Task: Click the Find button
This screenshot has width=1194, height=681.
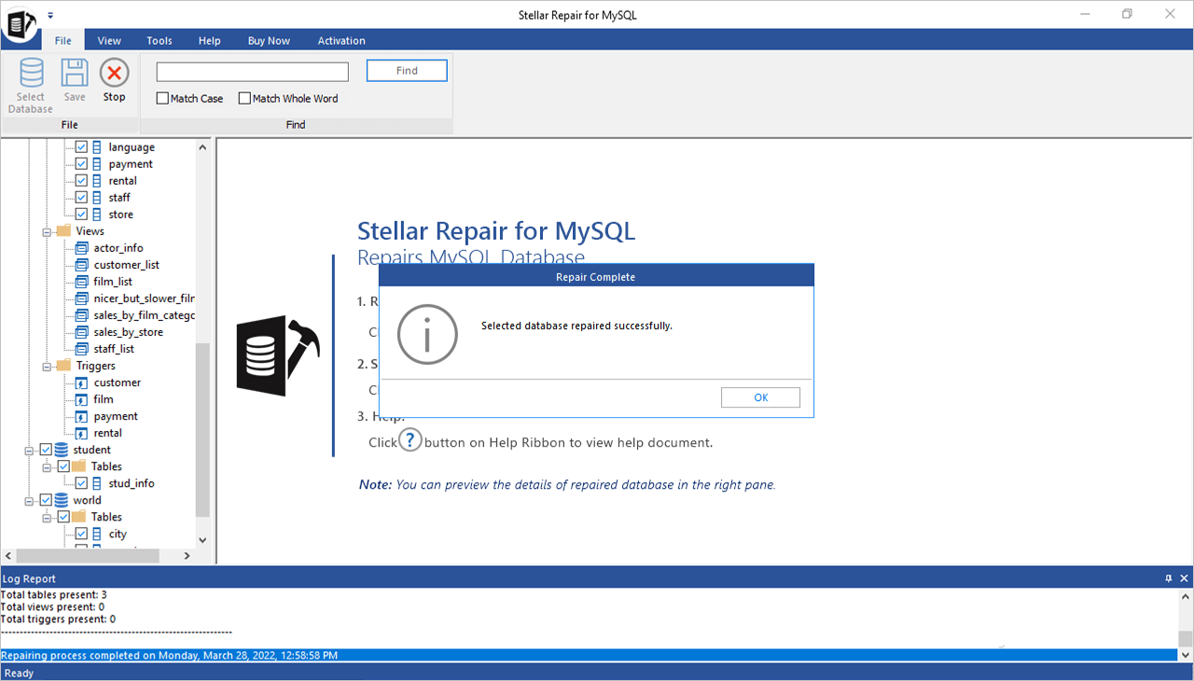Action: tap(407, 71)
